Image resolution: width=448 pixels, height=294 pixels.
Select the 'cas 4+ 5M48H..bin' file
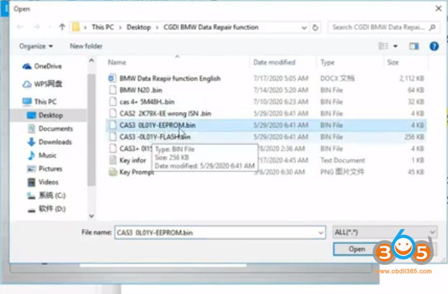147,102
